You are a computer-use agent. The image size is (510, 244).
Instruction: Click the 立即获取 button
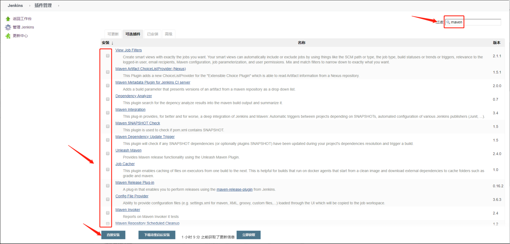tap(249, 235)
